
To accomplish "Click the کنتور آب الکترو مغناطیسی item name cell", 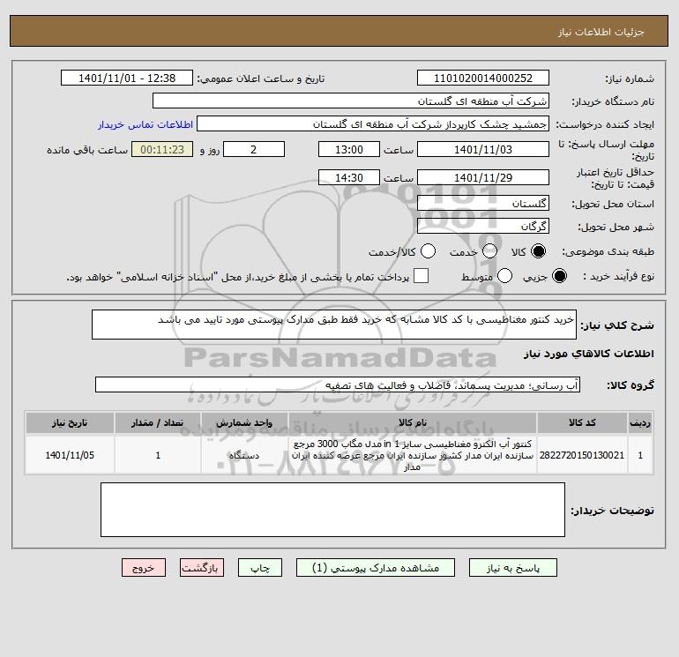I will (413, 455).
